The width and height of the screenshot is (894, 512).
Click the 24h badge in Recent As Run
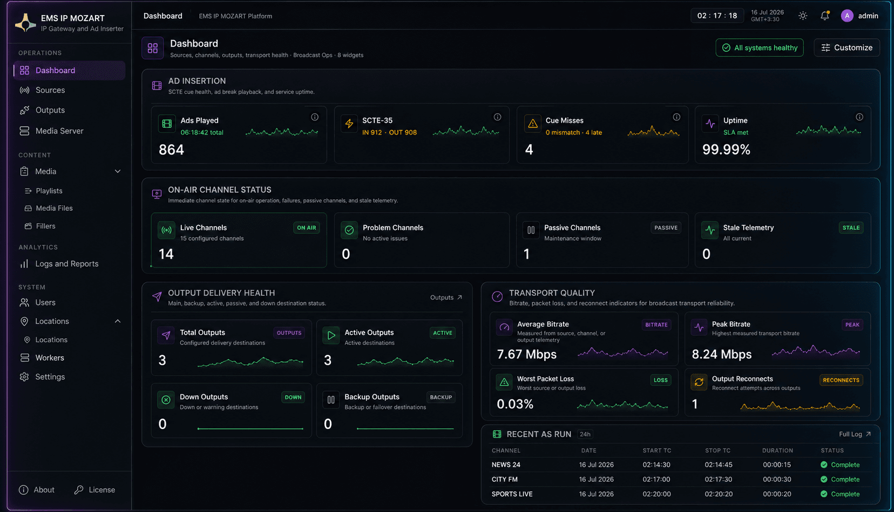point(585,434)
